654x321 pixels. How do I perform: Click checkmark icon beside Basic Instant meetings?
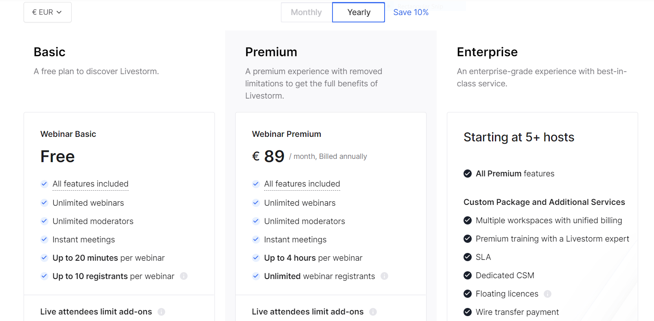pos(44,239)
